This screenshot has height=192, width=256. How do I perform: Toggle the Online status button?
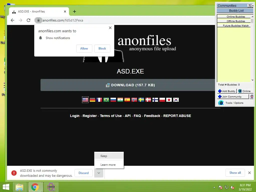point(245,91)
